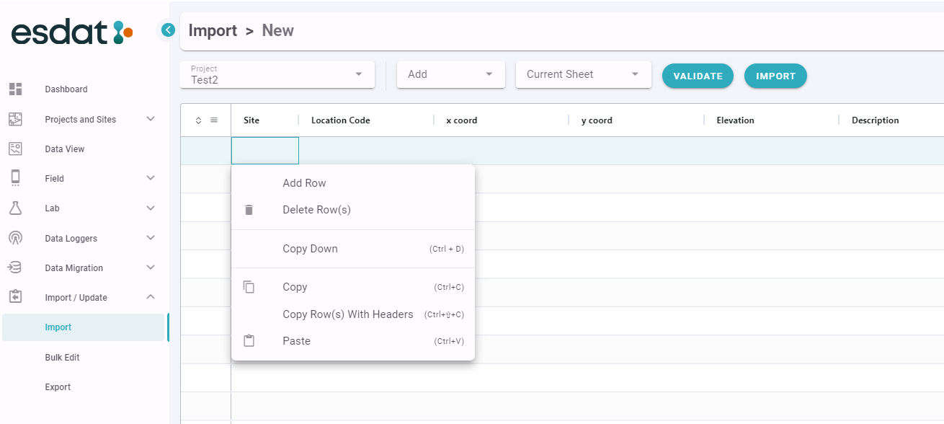Collapse the Import / Update chevron
The height and width of the screenshot is (424, 944).
[x=151, y=297]
